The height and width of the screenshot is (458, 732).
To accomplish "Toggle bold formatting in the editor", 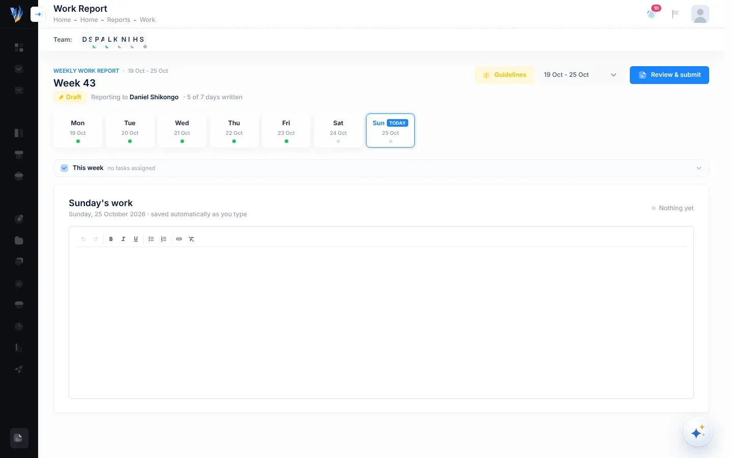I will coord(111,239).
